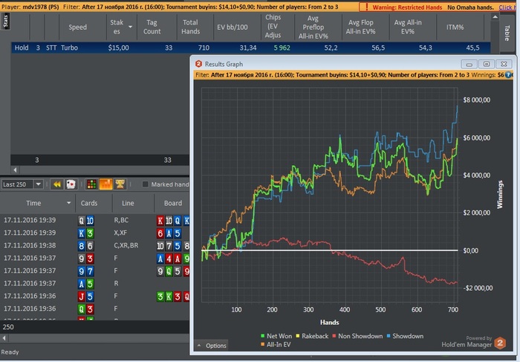Select the hand with 9 7 cards

[x=95, y=271]
